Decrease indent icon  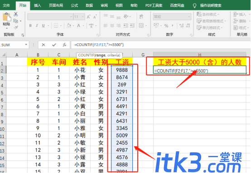point(125,26)
